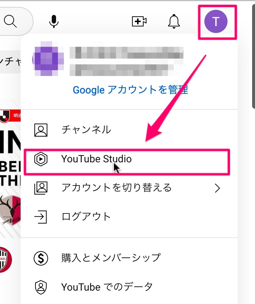Click the logout arrow-in-box icon
This screenshot has height=304, width=255.
pos(41,217)
